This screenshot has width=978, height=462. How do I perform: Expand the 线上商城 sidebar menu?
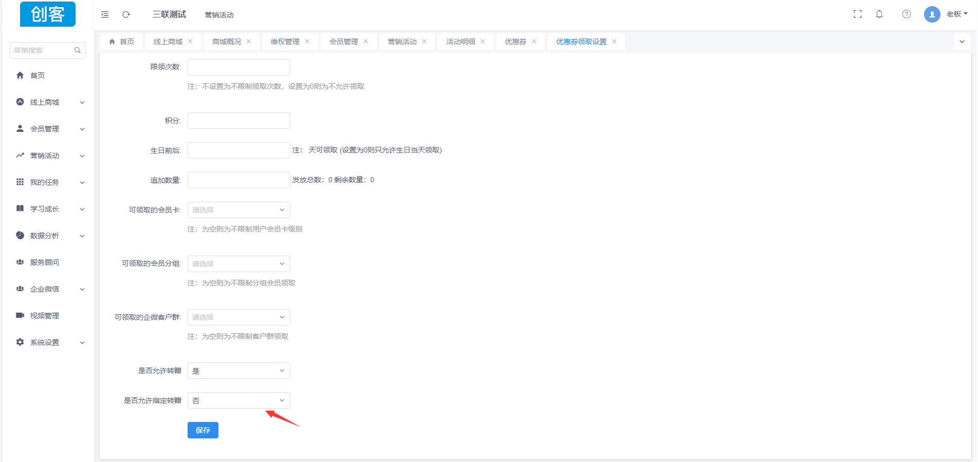(x=82, y=103)
